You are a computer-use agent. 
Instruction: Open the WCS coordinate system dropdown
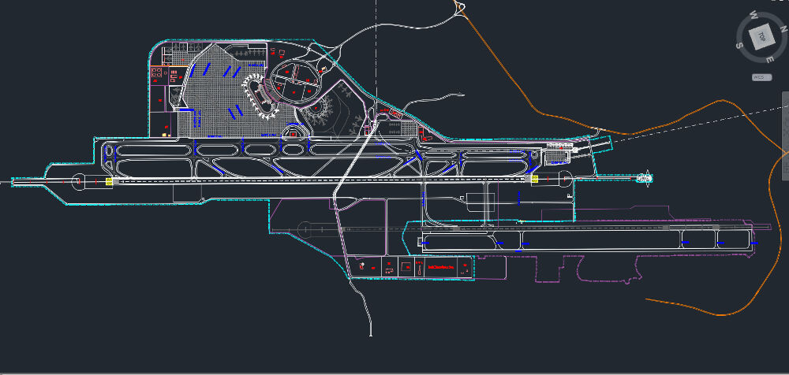761,77
